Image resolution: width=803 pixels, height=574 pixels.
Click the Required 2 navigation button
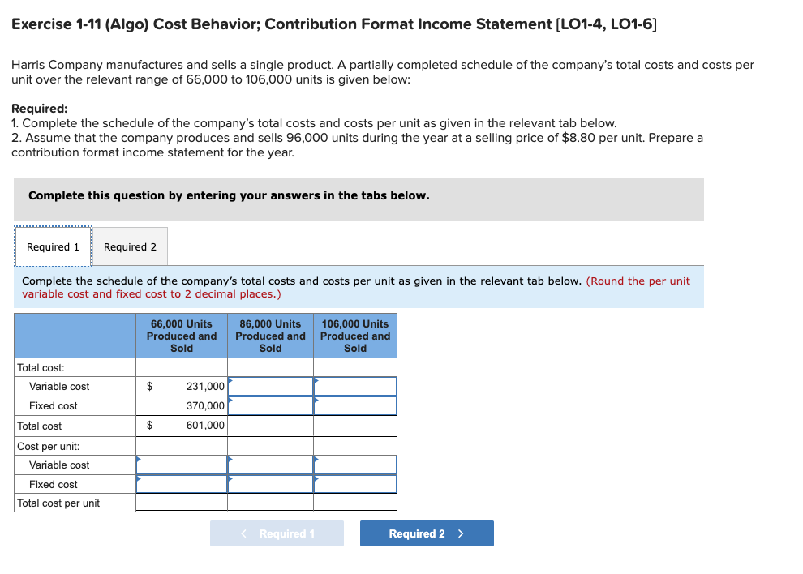coord(427,533)
